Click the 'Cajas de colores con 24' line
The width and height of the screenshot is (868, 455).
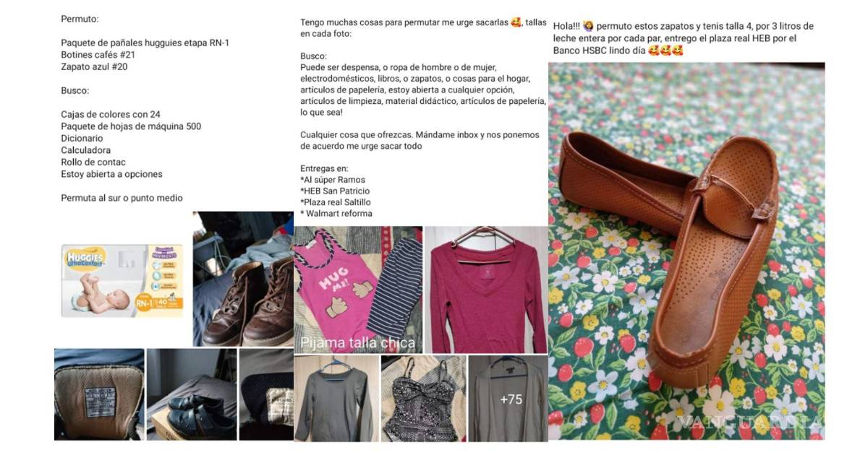111,114
